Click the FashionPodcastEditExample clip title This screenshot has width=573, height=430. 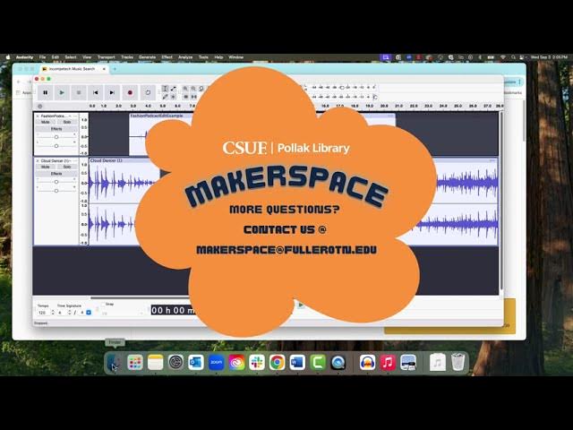click(157, 116)
